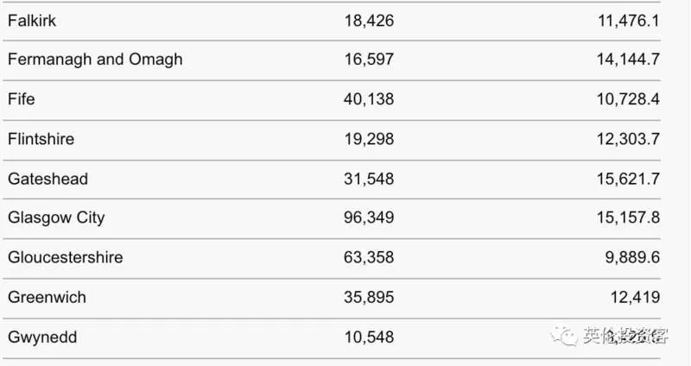Click the Chinese watermark text
The width and height of the screenshot is (691, 366).
pyautogui.click(x=625, y=336)
